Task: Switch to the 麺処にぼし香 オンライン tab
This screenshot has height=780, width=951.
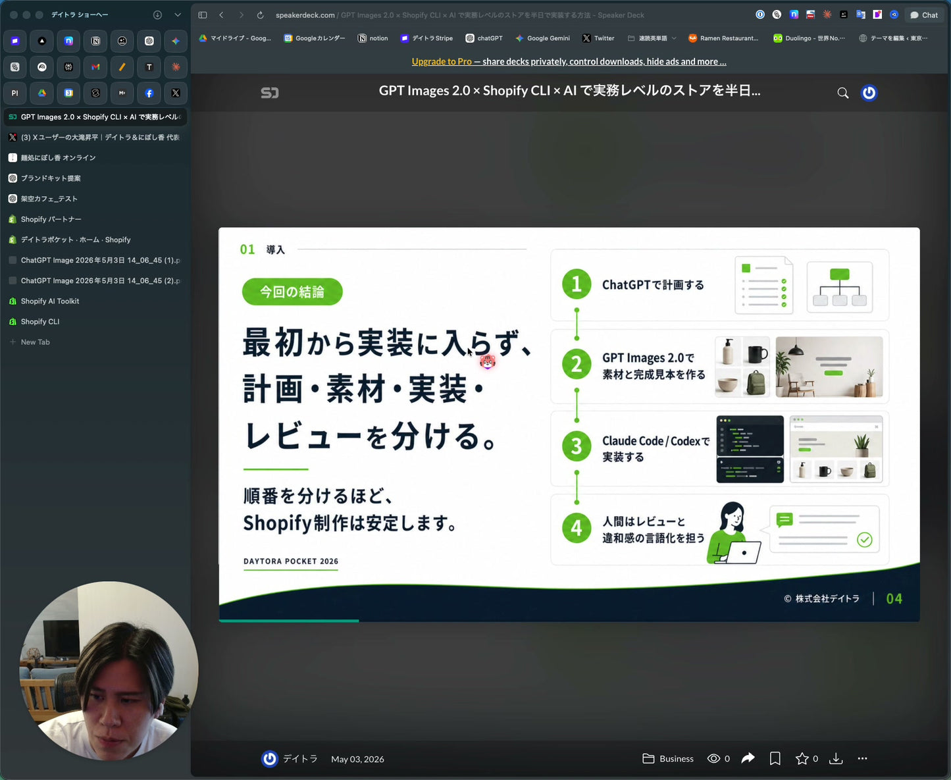Action: point(95,157)
